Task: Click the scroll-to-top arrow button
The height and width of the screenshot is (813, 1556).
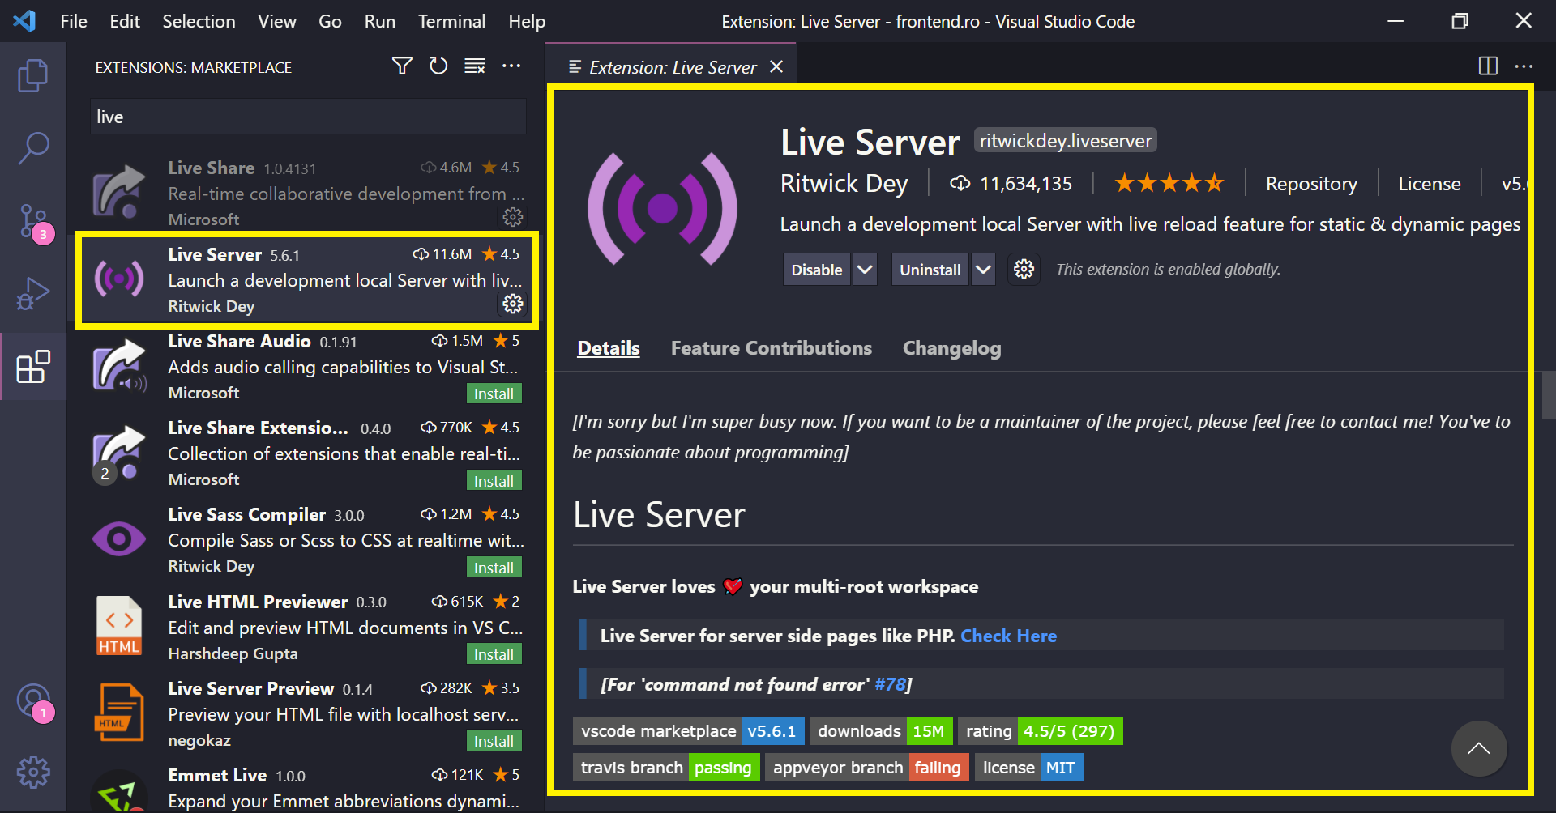Action: [1479, 748]
